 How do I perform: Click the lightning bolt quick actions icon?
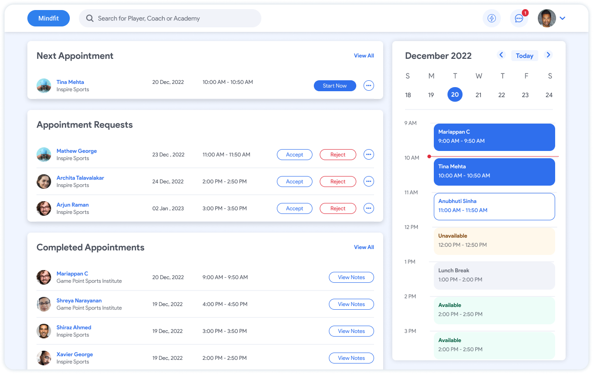[x=492, y=18]
